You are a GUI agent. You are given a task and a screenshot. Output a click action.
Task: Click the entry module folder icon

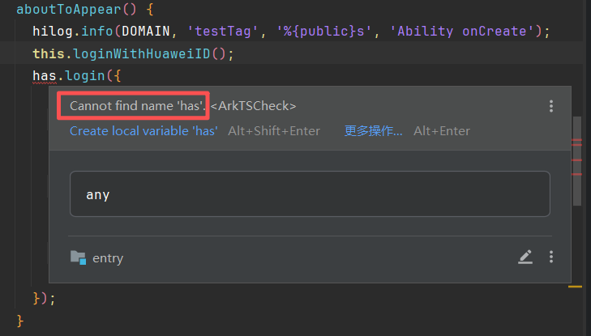79,257
